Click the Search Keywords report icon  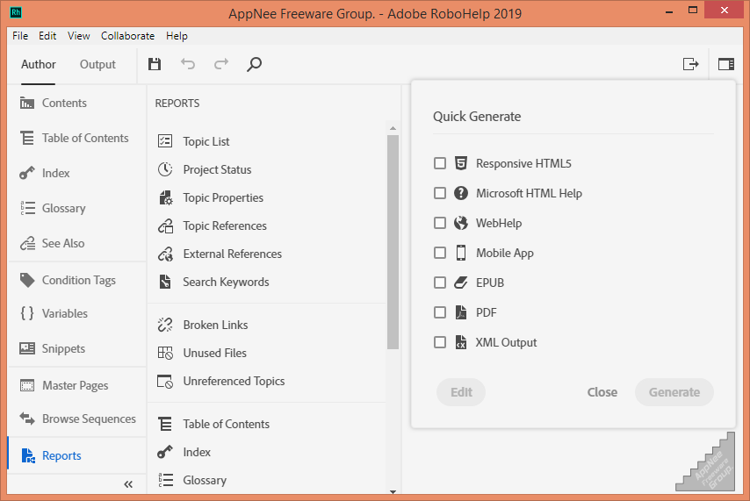[x=165, y=282]
